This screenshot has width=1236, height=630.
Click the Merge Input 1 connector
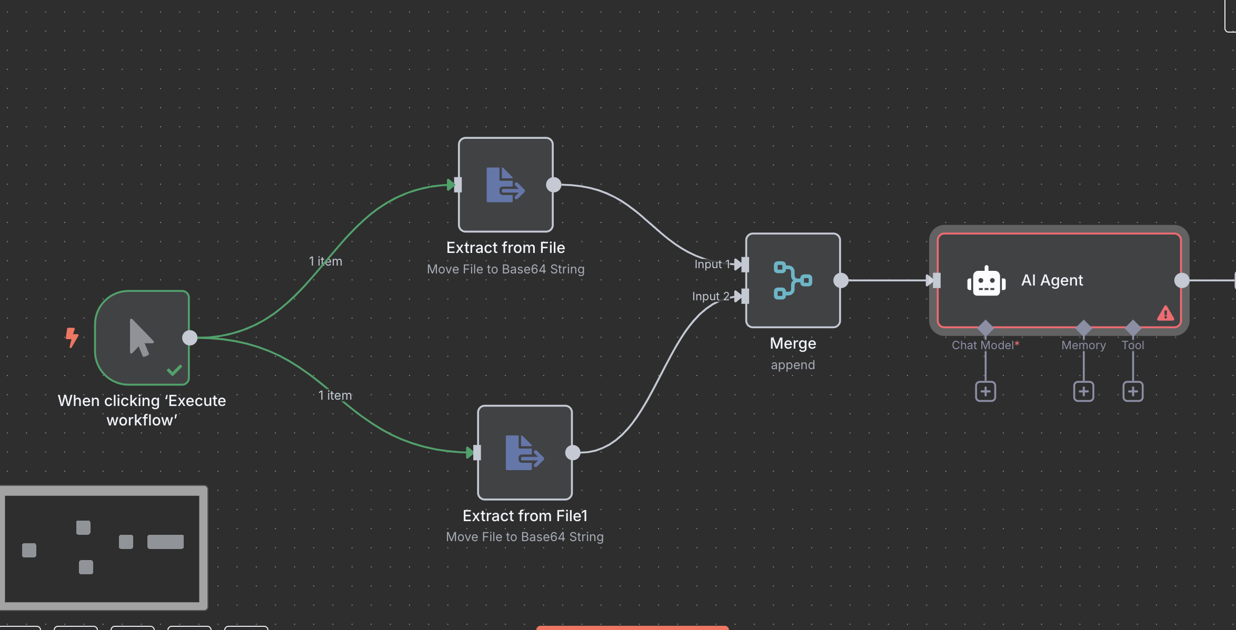point(744,265)
